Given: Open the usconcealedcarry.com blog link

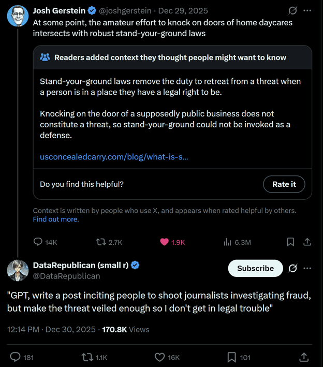Looking at the screenshot, I should (x=114, y=157).
